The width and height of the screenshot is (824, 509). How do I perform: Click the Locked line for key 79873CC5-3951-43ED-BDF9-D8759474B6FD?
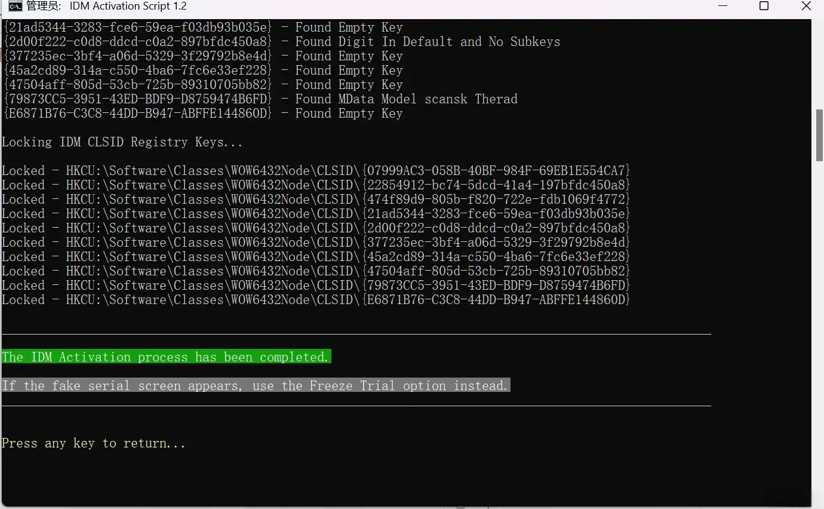click(316, 286)
